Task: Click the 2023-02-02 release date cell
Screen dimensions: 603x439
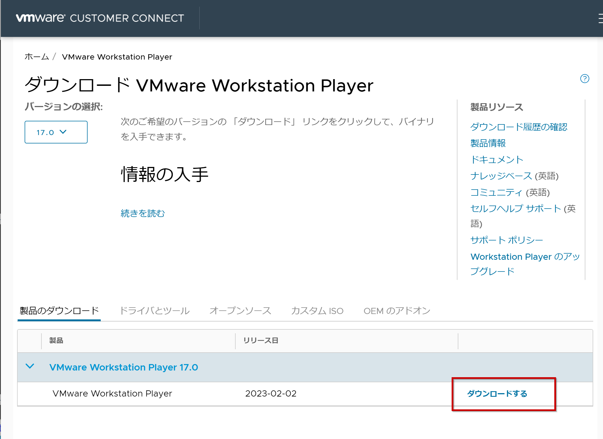Action: [271, 393]
